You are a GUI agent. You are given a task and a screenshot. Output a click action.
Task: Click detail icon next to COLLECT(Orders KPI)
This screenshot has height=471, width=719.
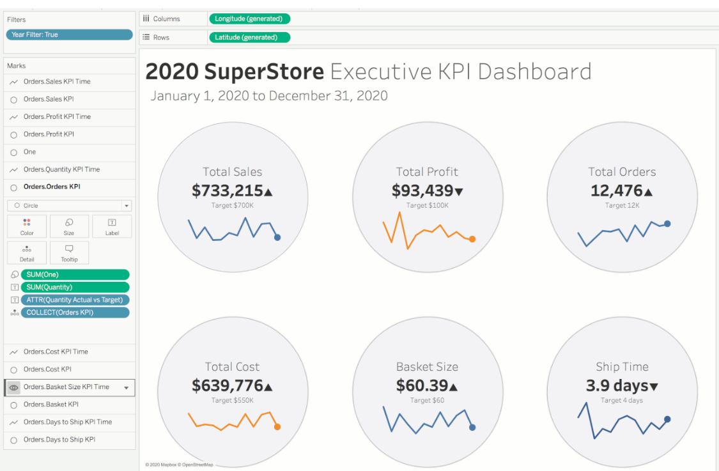(x=15, y=313)
